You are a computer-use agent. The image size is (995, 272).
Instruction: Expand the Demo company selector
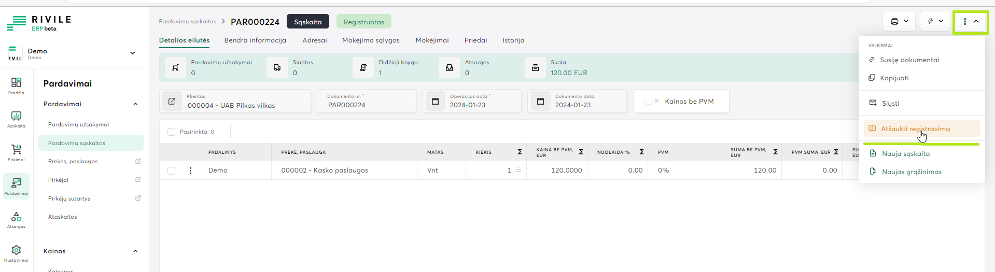tap(132, 53)
